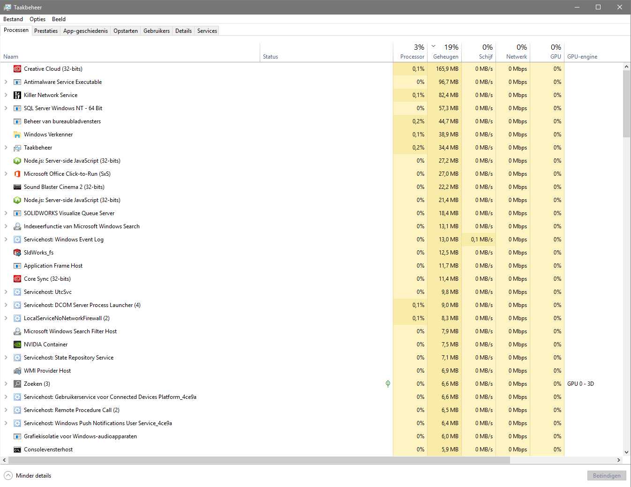Expand Servicehost: DCOM Server Process Launcher
The height and width of the screenshot is (487, 631).
click(6, 305)
